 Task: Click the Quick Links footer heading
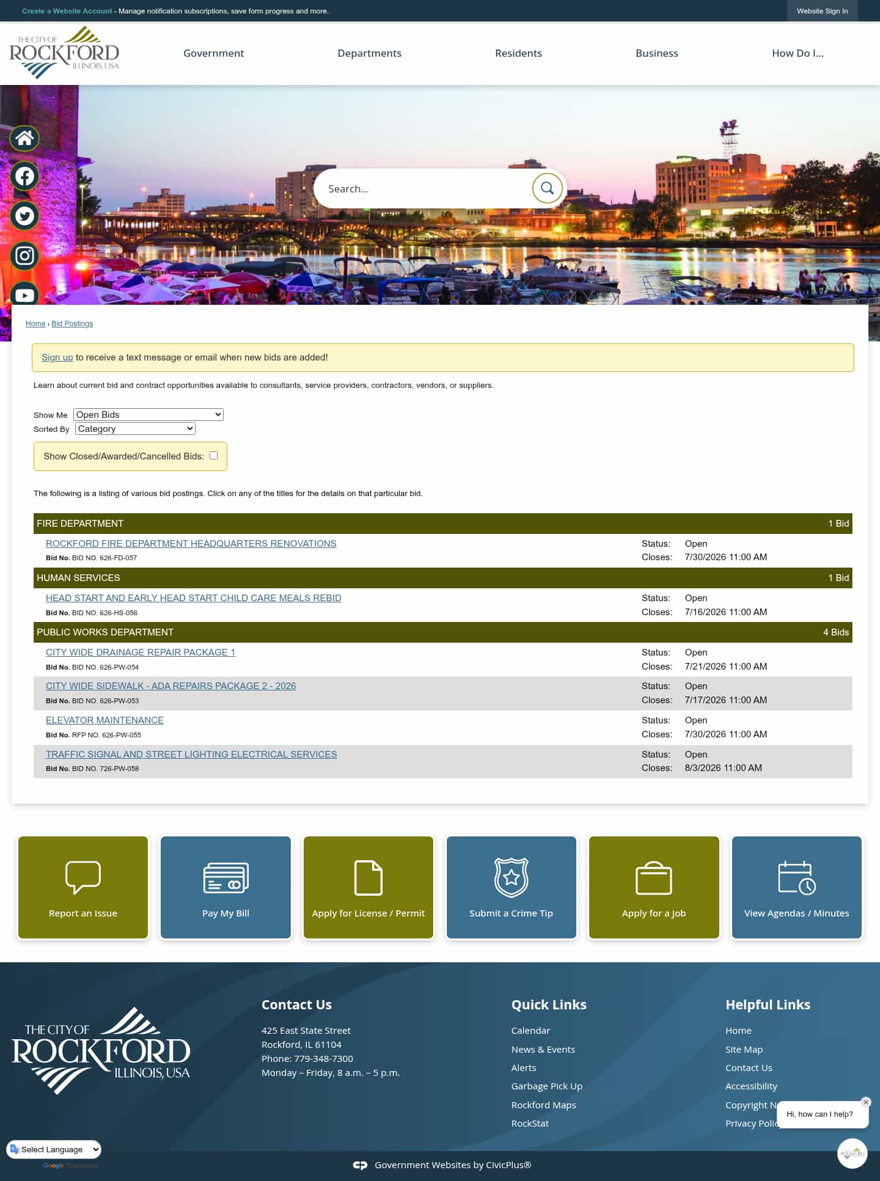(549, 1005)
